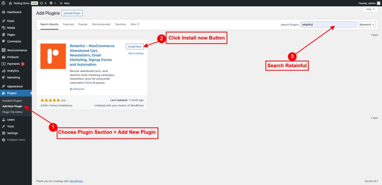
Task: Open the Testing Store home icon
Action: pyautogui.click(x=10, y=3)
